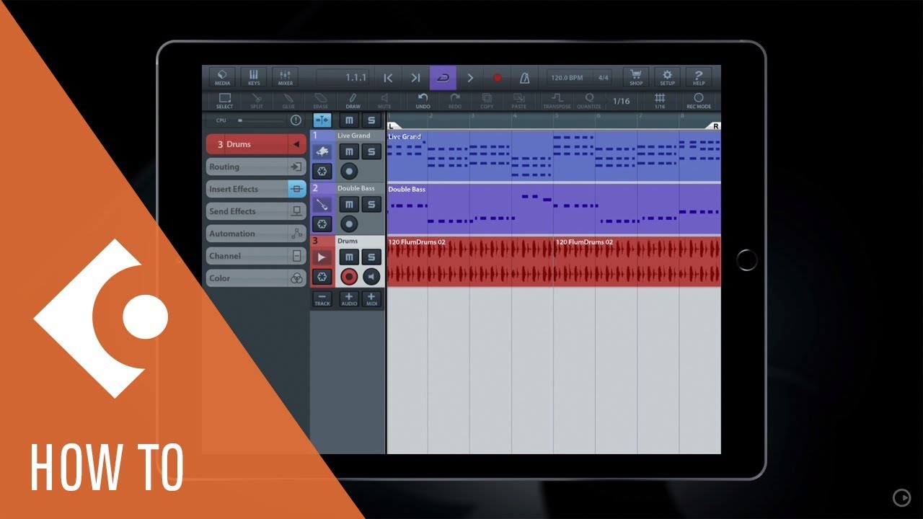Choose the Mute speaker tool
The width and height of the screenshot is (923, 519).
[384, 101]
